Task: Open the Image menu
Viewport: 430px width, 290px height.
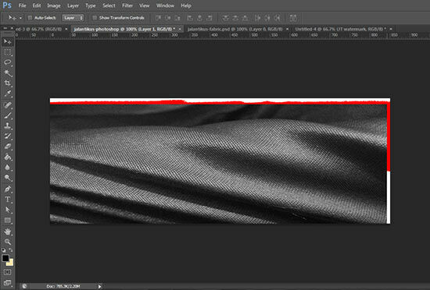Action: [54, 5]
